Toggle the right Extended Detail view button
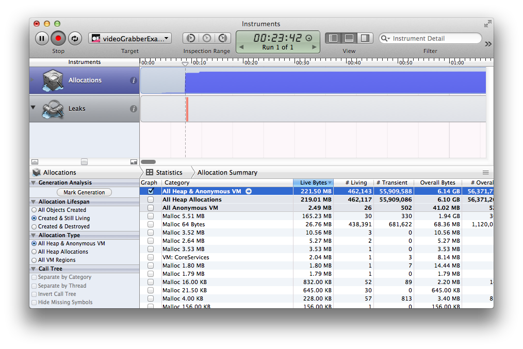 (364, 38)
